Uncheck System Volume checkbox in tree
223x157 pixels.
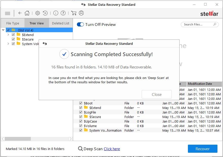click(x=13, y=44)
